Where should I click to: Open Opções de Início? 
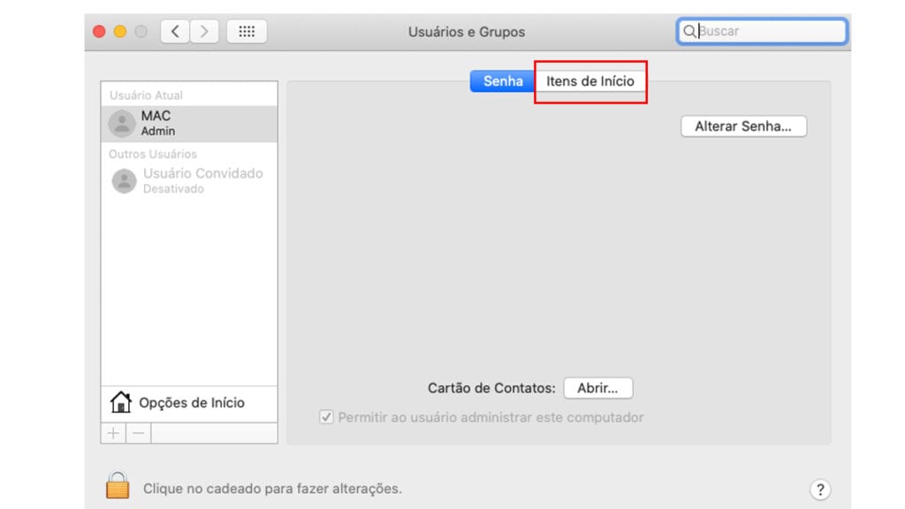click(x=189, y=403)
